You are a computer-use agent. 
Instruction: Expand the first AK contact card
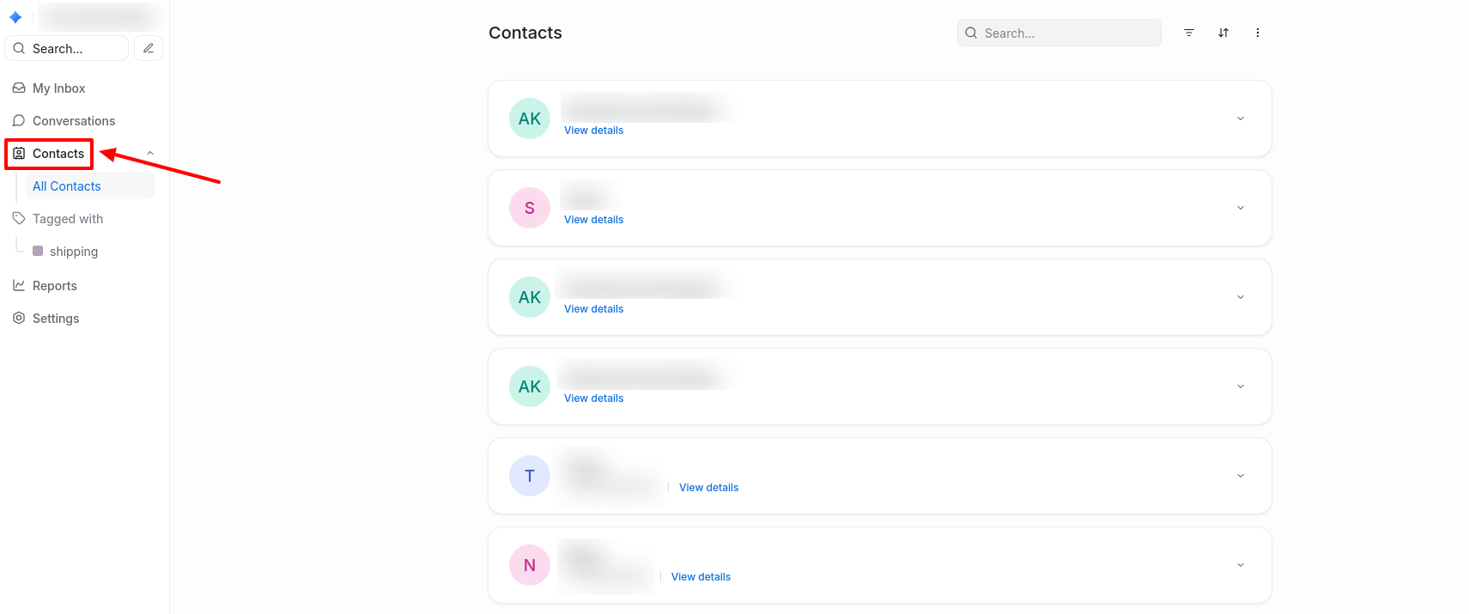coord(1241,119)
